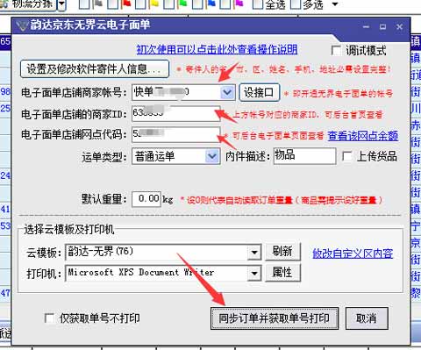Check the green flag checkbox in toolbar

[x=169, y=4]
